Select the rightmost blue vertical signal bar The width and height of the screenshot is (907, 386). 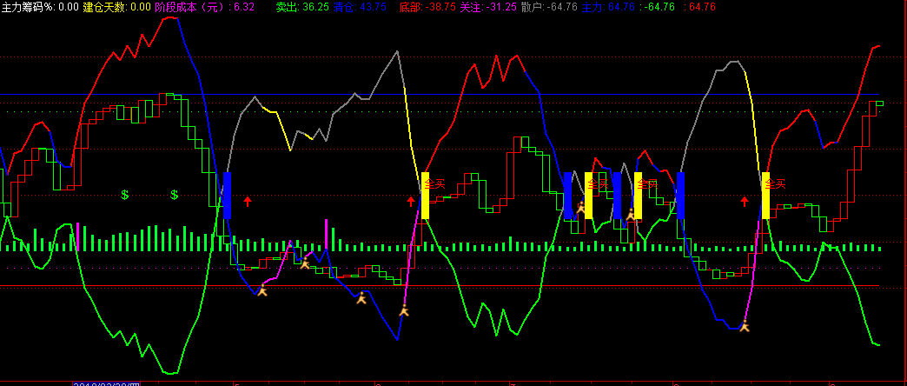pyautogui.click(x=680, y=196)
